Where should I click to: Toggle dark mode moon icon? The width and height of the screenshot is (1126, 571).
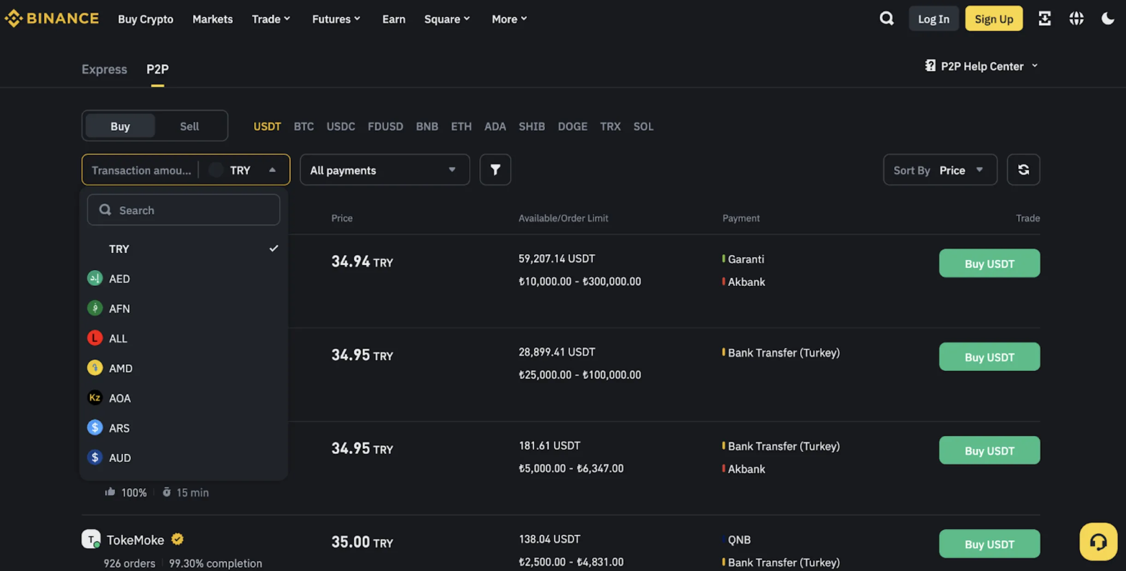(x=1108, y=18)
